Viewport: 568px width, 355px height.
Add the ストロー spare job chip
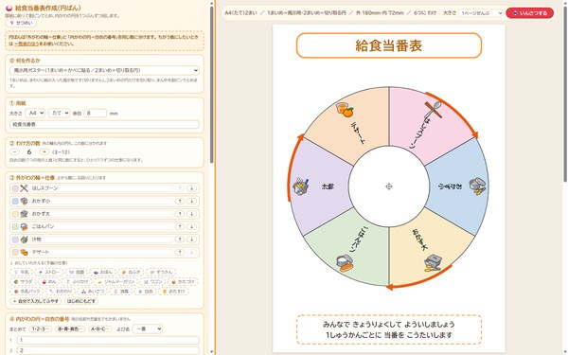point(49,272)
